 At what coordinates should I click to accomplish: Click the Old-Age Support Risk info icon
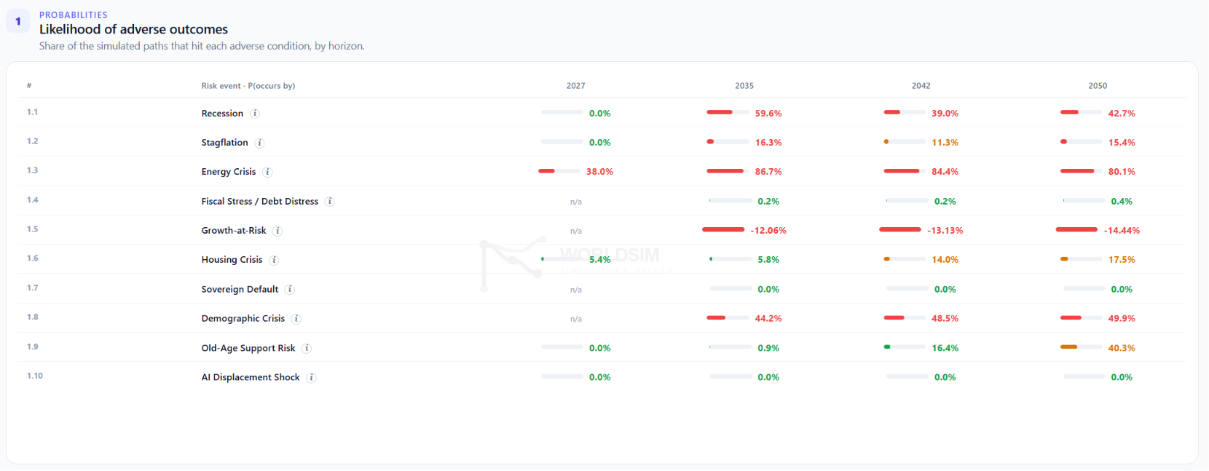coord(307,349)
